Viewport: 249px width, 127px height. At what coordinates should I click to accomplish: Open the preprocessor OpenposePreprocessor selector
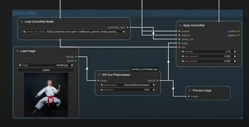click(x=128, y=85)
